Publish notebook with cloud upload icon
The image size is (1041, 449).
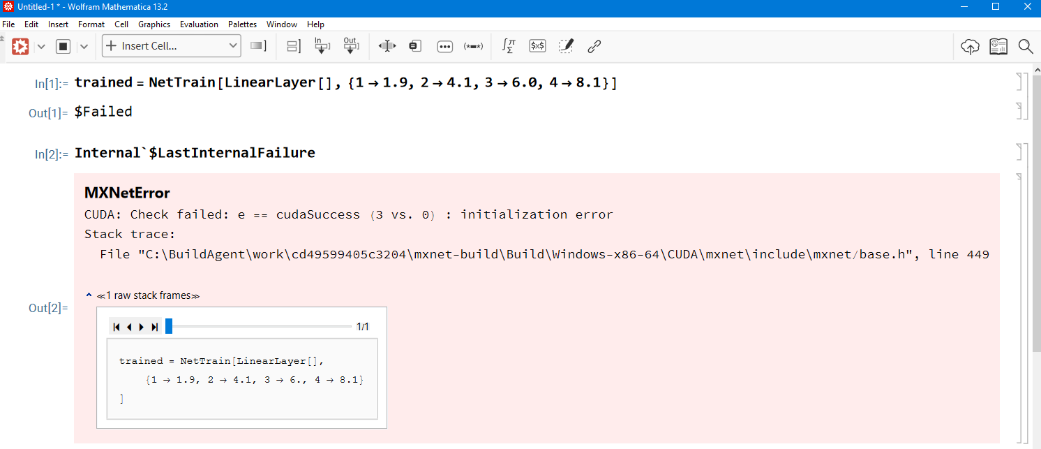tap(970, 46)
